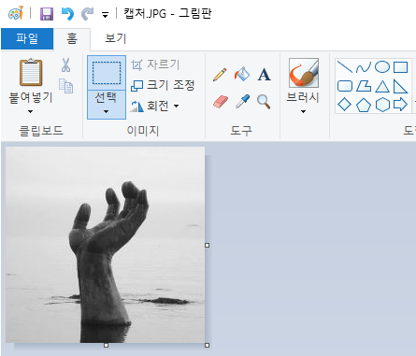The width and height of the screenshot is (416, 356).
Task: Click the 브러시 brush icon
Action: click(x=304, y=73)
